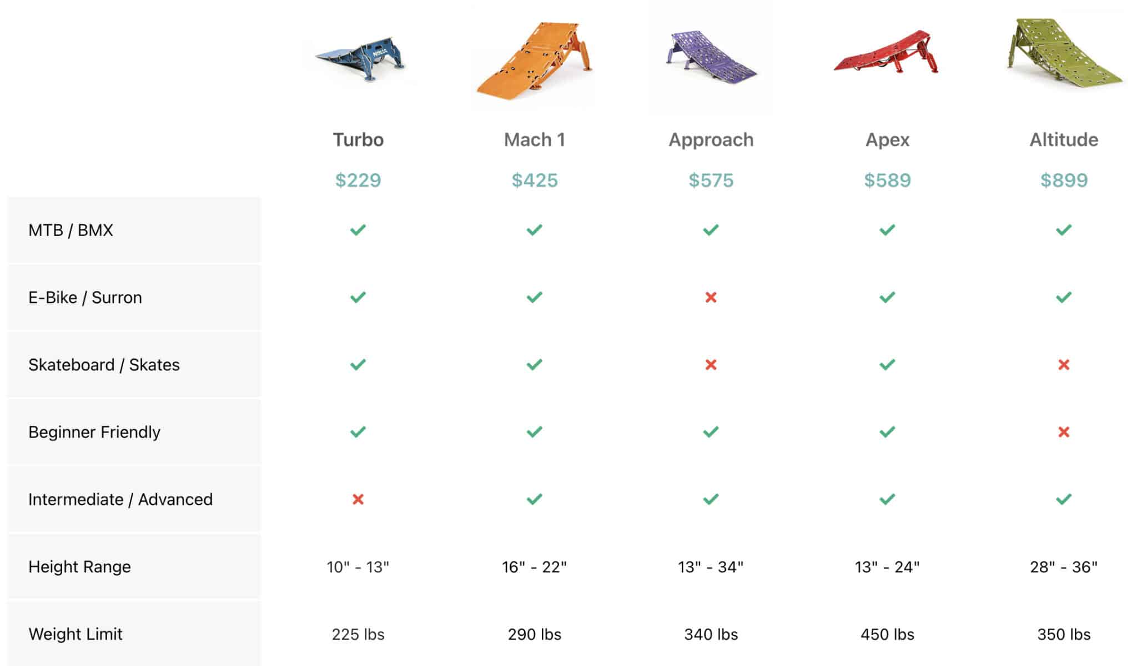Click Altitude's red X for Beginner Friendly
Image resolution: width=1137 pixels, height=669 pixels.
[1064, 432]
